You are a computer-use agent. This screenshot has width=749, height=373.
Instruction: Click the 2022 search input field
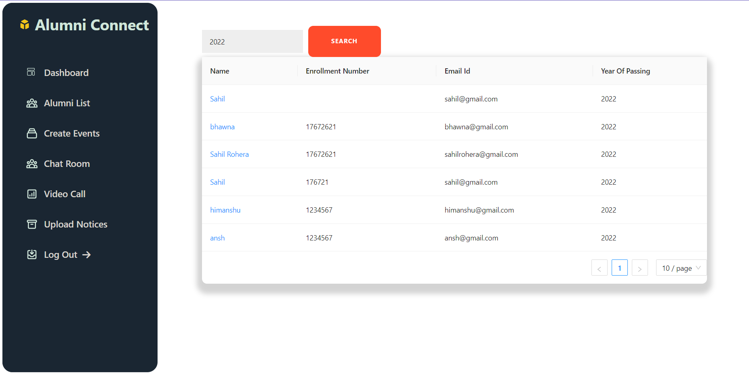coord(252,41)
